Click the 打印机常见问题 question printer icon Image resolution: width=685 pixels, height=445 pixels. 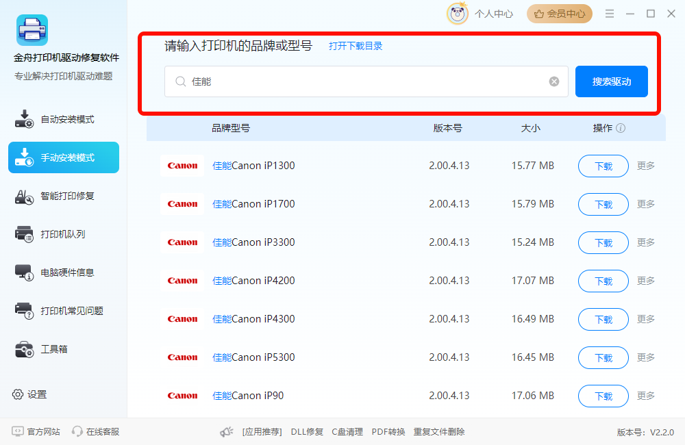[24, 311]
